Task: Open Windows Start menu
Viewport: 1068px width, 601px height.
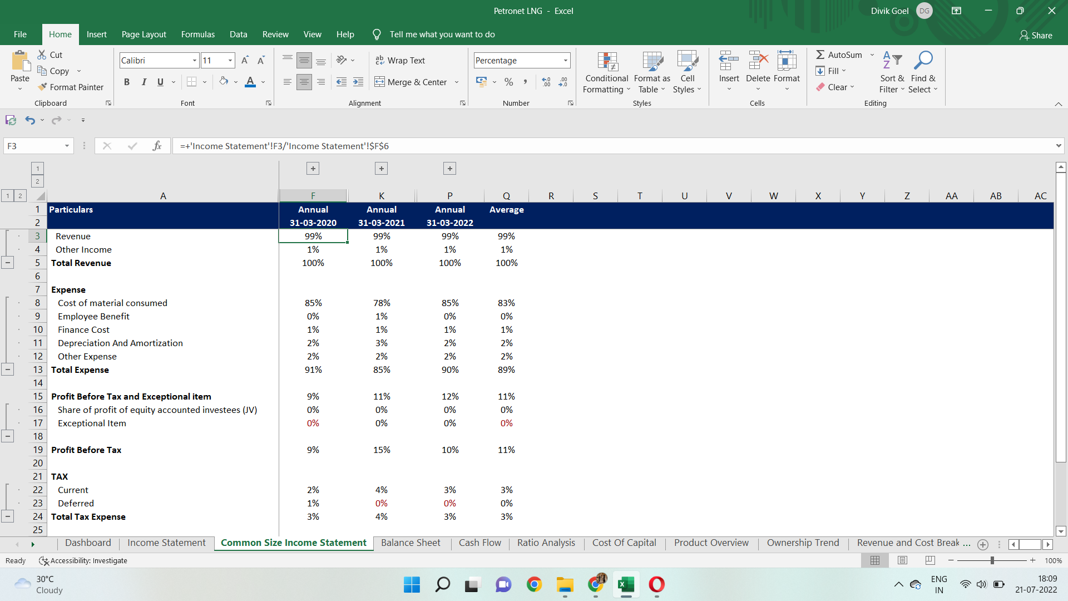Action: point(412,584)
